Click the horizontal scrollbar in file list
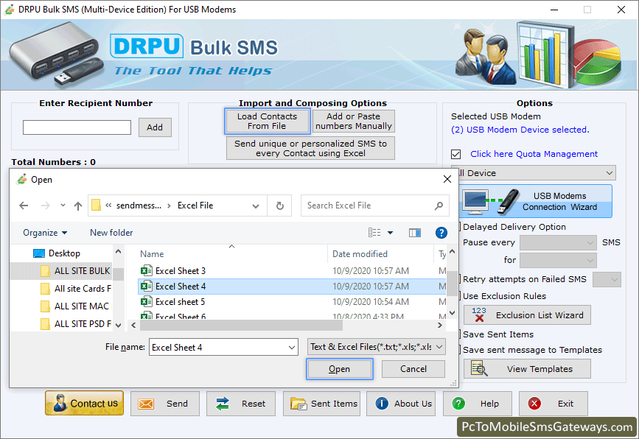 click(241, 325)
